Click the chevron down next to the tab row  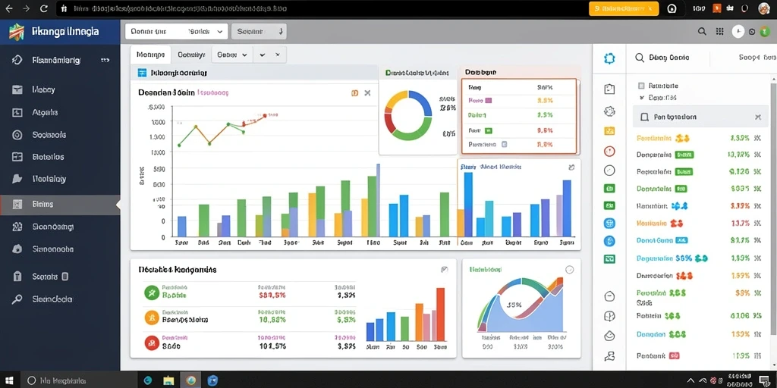pos(262,55)
